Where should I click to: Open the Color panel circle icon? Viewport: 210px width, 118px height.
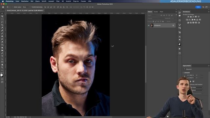pyautogui.click(x=179, y=44)
